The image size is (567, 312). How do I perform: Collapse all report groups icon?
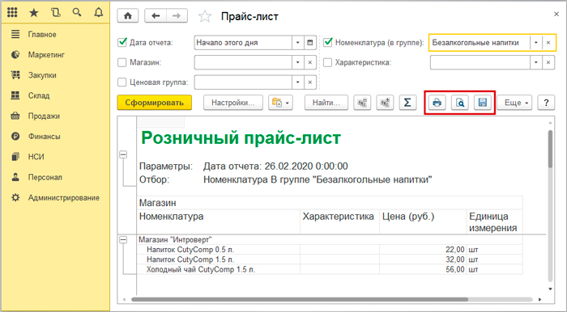362,103
